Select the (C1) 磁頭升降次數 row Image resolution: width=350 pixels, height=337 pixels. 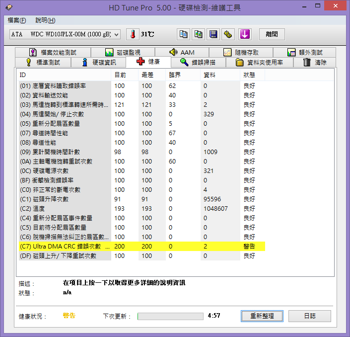point(142,199)
